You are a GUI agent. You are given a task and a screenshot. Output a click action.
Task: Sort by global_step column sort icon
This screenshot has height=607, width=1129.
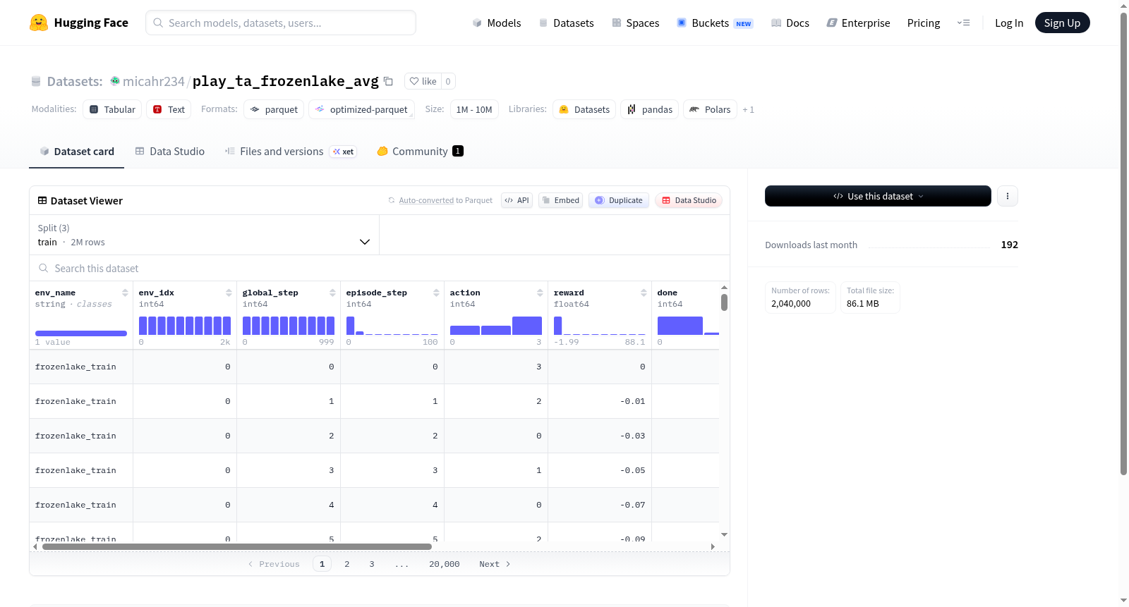(x=332, y=293)
